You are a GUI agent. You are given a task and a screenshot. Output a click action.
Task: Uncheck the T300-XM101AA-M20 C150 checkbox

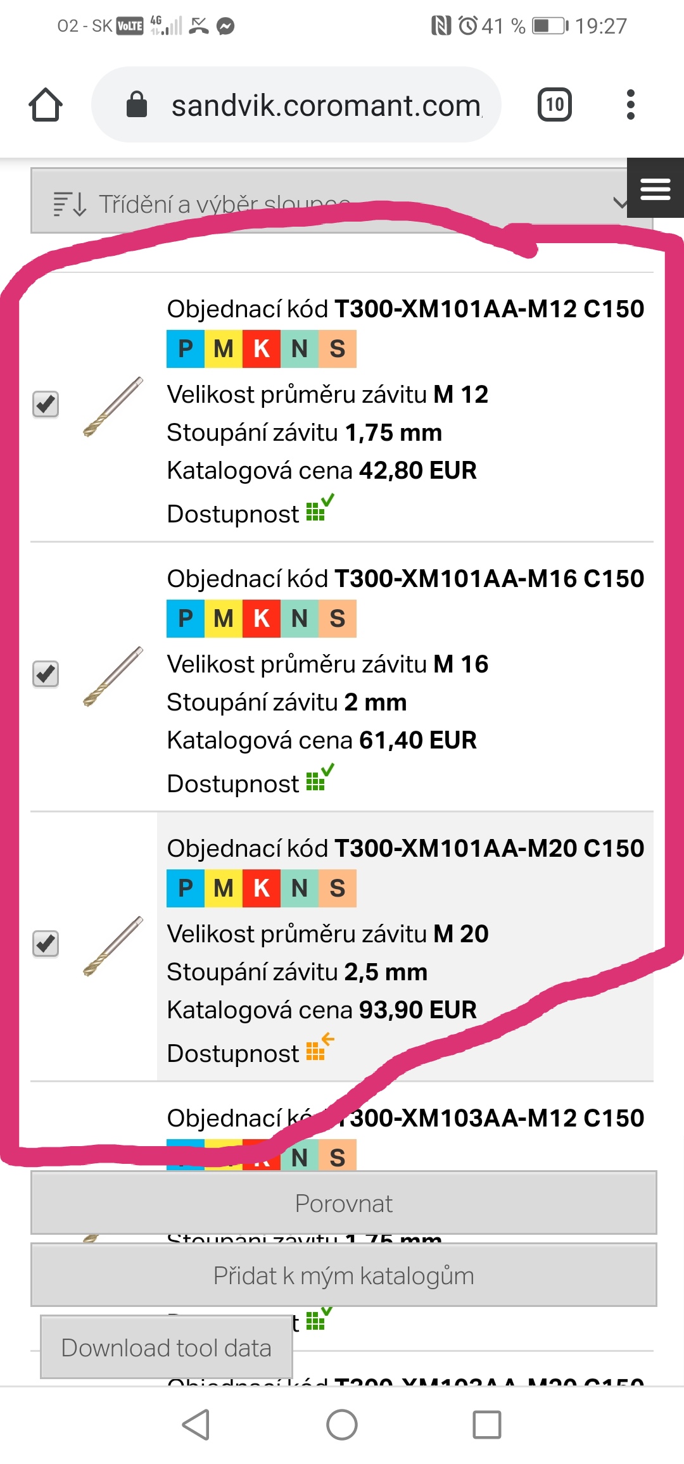click(x=46, y=943)
